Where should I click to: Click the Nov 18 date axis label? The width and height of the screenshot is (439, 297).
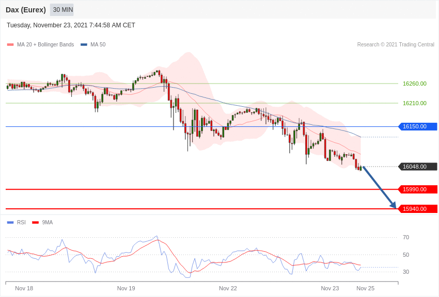point(24,288)
